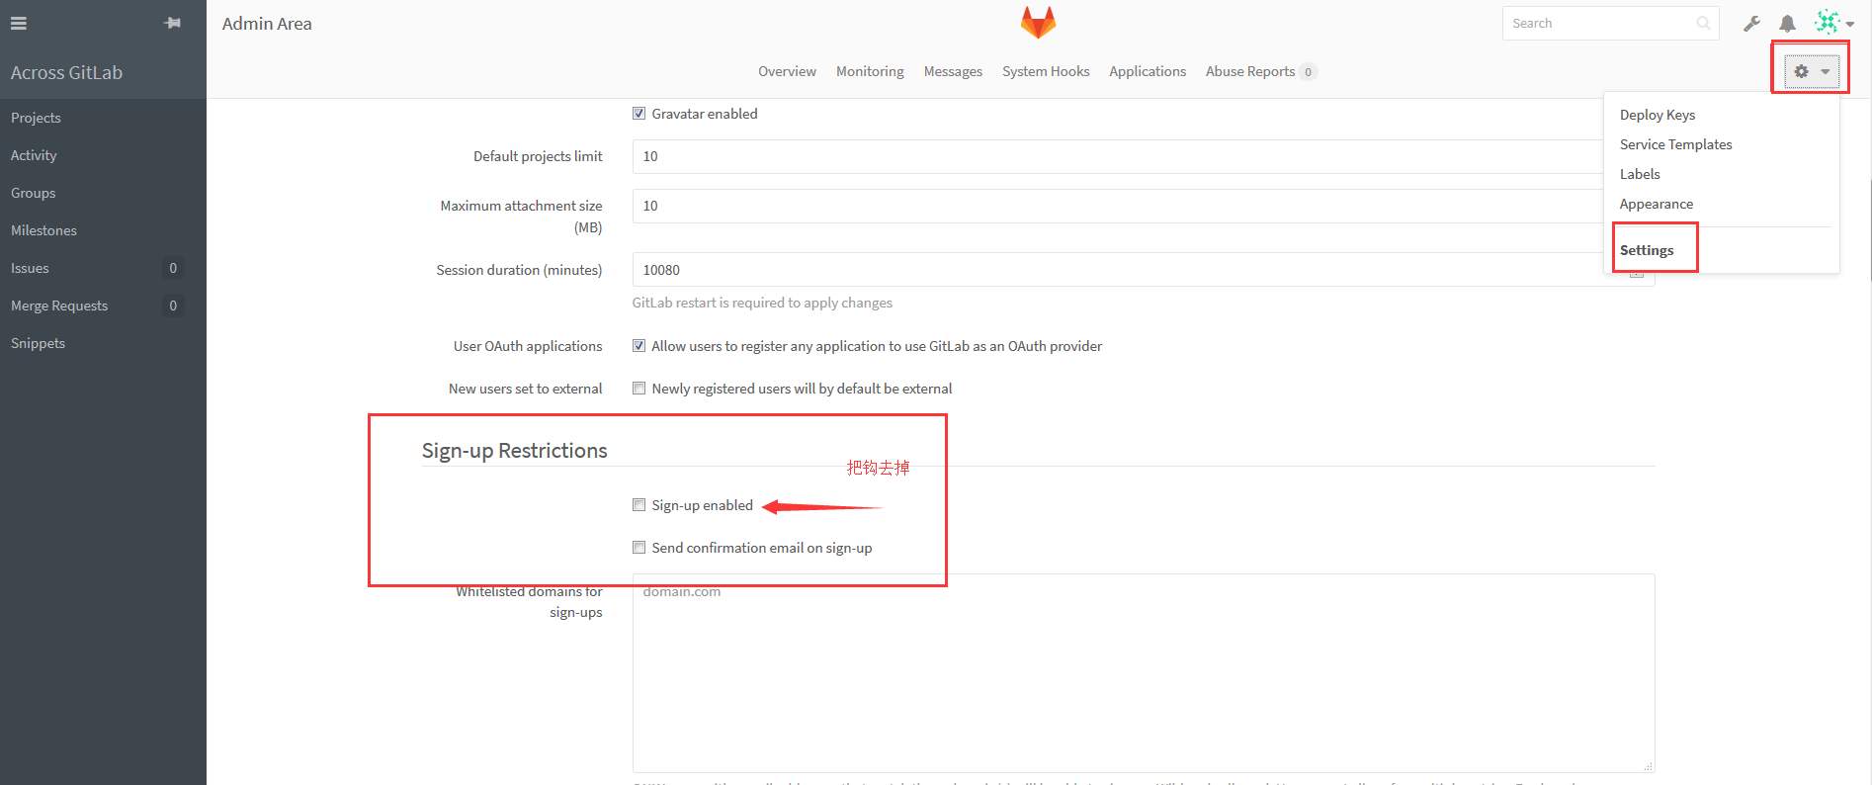Open the System Hooks tab
The image size is (1872, 785).
pyautogui.click(x=1046, y=71)
